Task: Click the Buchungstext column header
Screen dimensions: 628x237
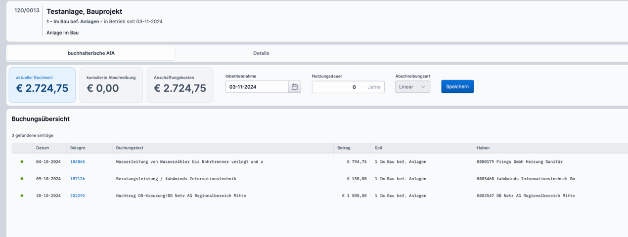Action: (130, 148)
